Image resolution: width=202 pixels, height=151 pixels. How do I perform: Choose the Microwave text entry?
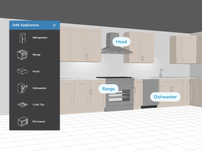(39, 121)
